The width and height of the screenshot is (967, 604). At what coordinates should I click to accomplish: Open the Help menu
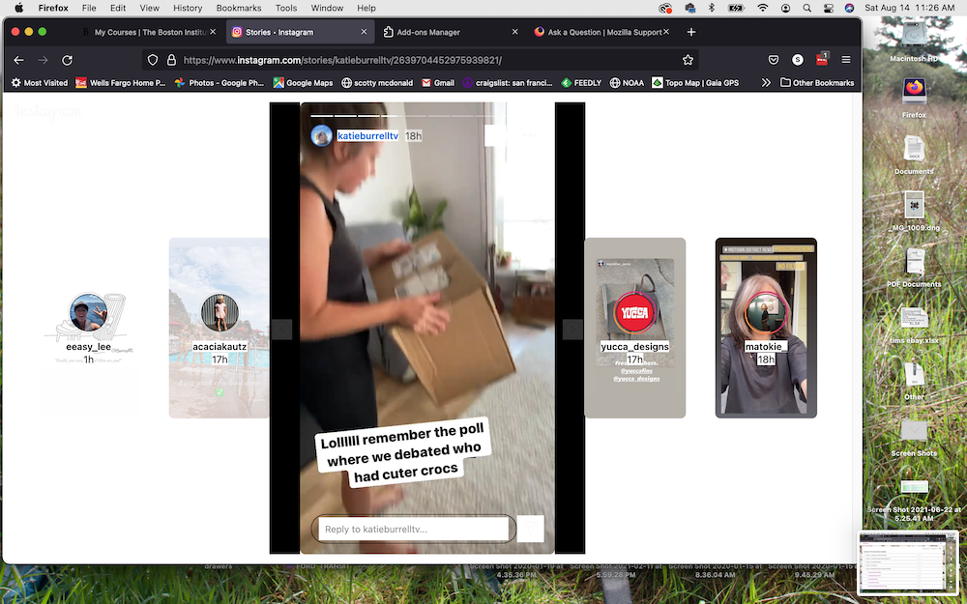click(366, 8)
